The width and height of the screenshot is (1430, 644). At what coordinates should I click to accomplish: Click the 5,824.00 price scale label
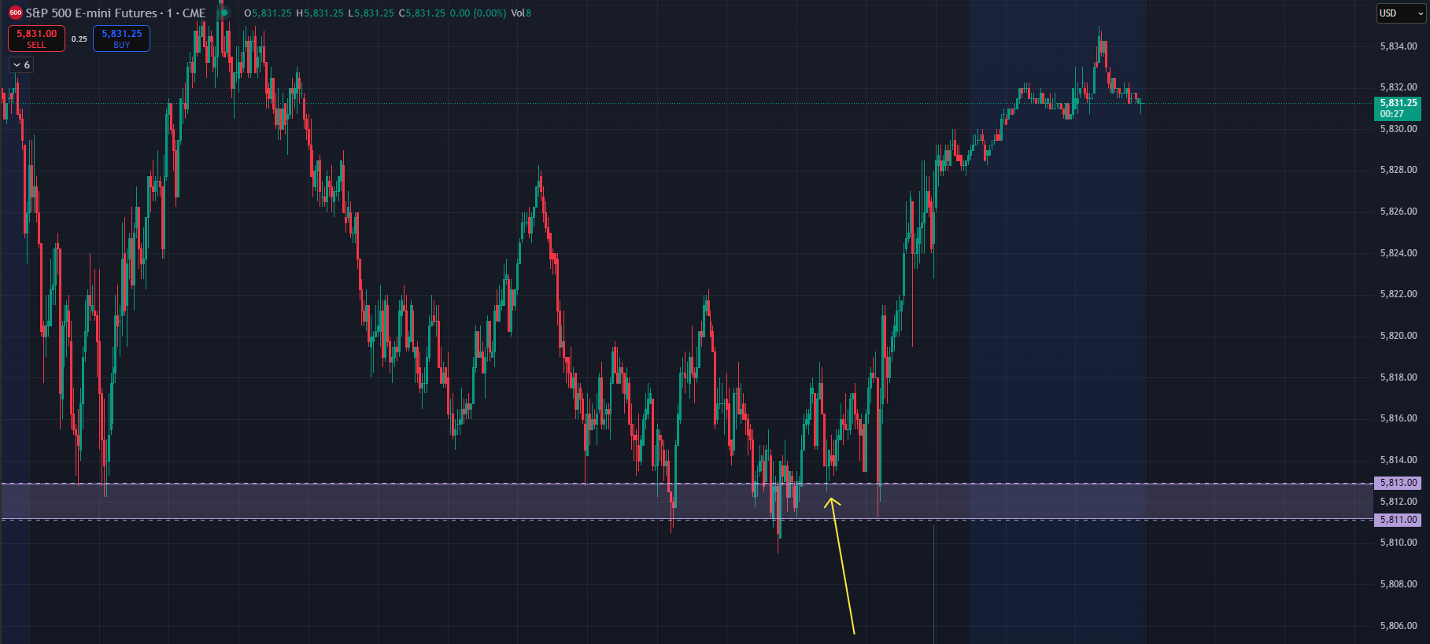pos(1399,253)
